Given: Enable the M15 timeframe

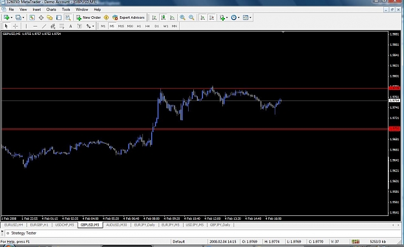Looking at the screenshot, I should [x=121, y=26].
